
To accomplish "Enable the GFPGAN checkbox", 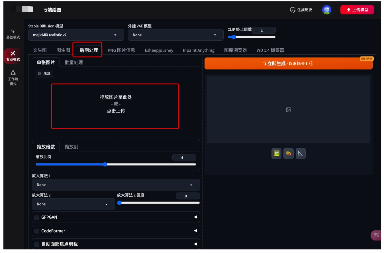I will pos(37,217).
